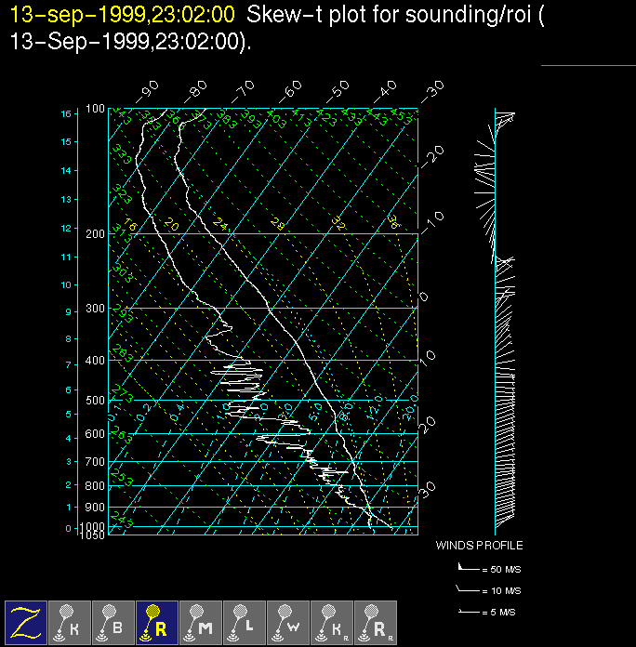
Task: Click the yellow Z icon in bottom toolbar
Action: click(26, 622)
